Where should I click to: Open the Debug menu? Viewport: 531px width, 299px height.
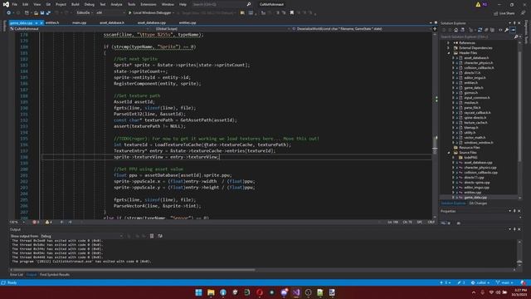pos(90,4)
